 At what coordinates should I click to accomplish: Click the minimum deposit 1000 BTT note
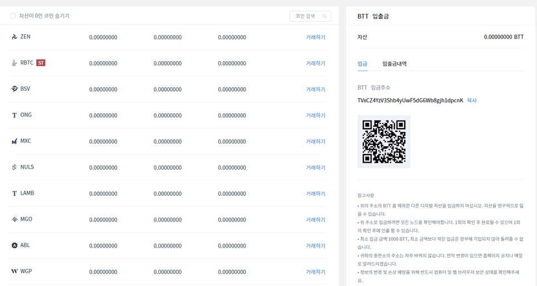coord(440,243)
